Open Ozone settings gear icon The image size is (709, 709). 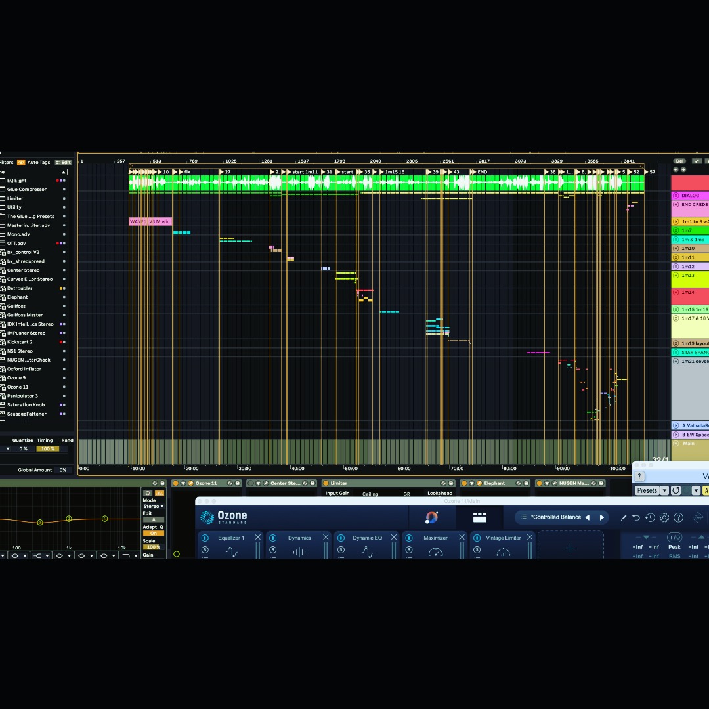(664, 518)
